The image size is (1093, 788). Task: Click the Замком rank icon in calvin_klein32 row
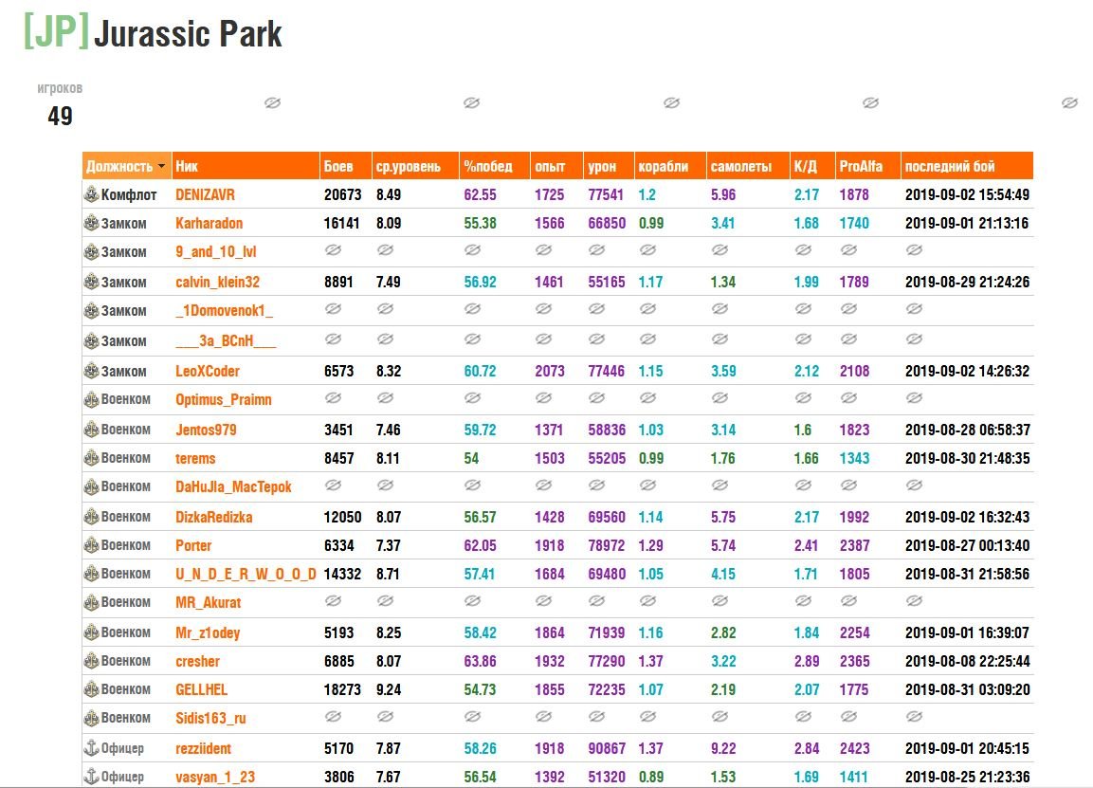pyautogui.click(x=91, y=282)
